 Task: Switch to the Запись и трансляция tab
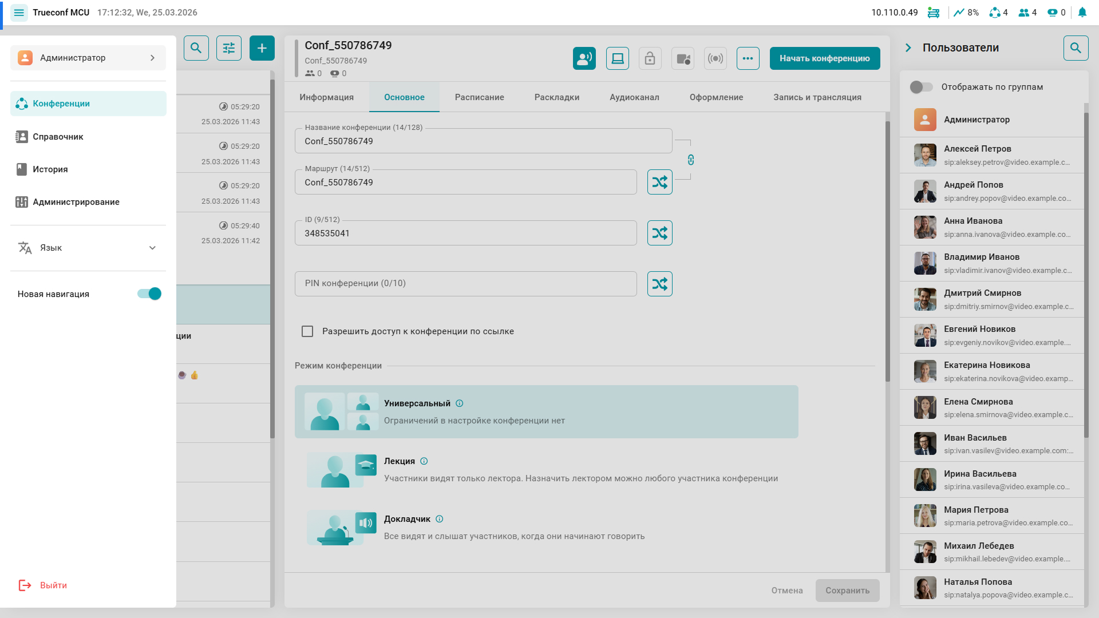click(x=817, y=97)
